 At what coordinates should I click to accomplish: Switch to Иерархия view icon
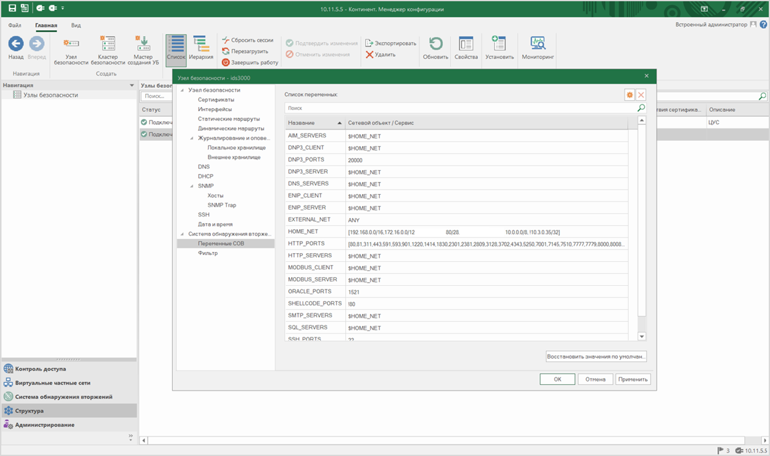point(201,44)
